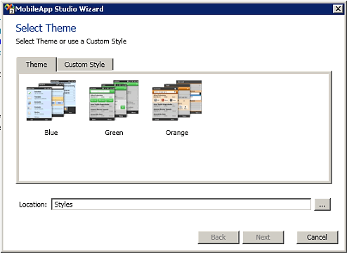Select the Orange theme thumbnail

(177, 100)
